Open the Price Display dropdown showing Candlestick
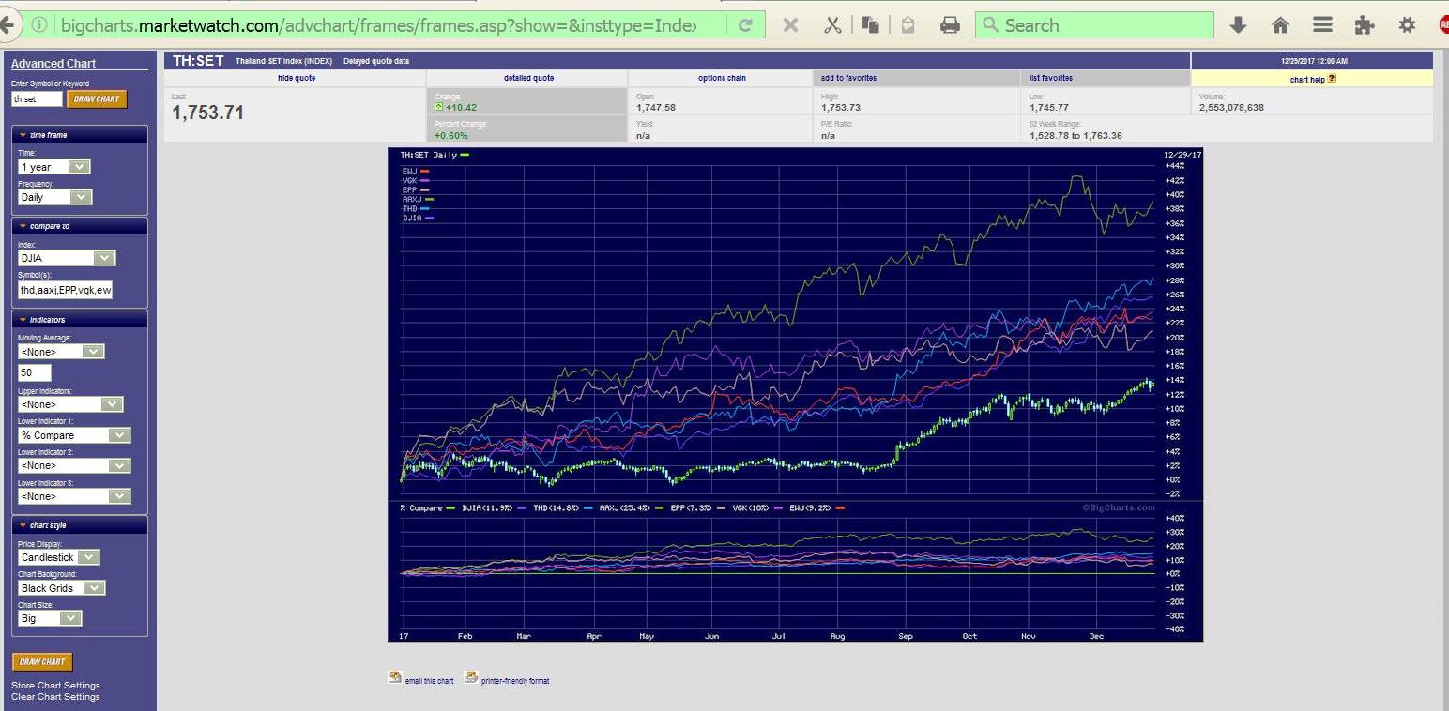 point(58,557)
